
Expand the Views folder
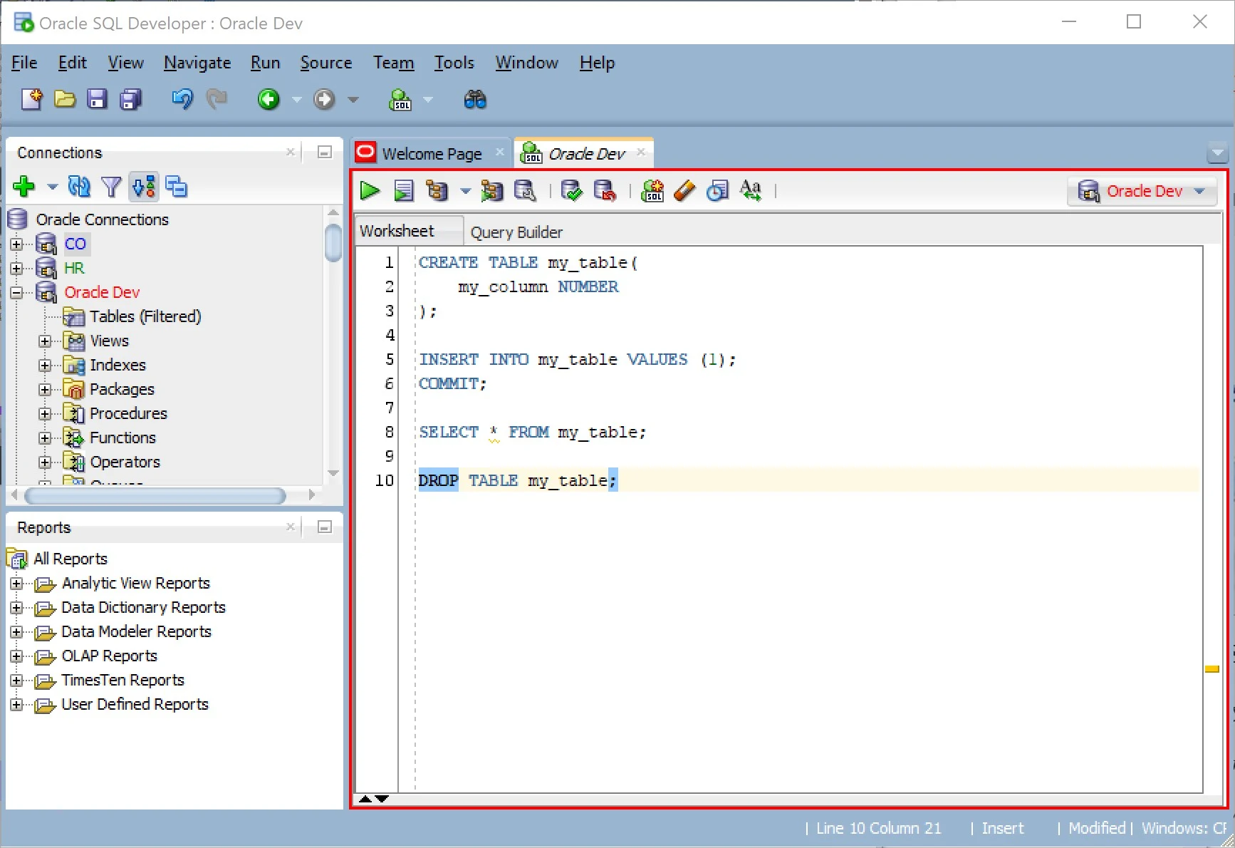[46, 341]
